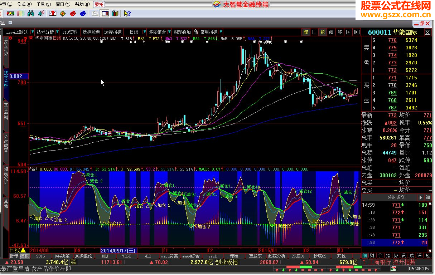
Task: Click the crosshair grid icon above chart
Action: [x=315, y=32]
